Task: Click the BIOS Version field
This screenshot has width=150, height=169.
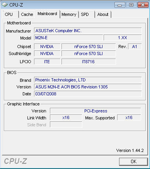Action: [x=88, y=87]
